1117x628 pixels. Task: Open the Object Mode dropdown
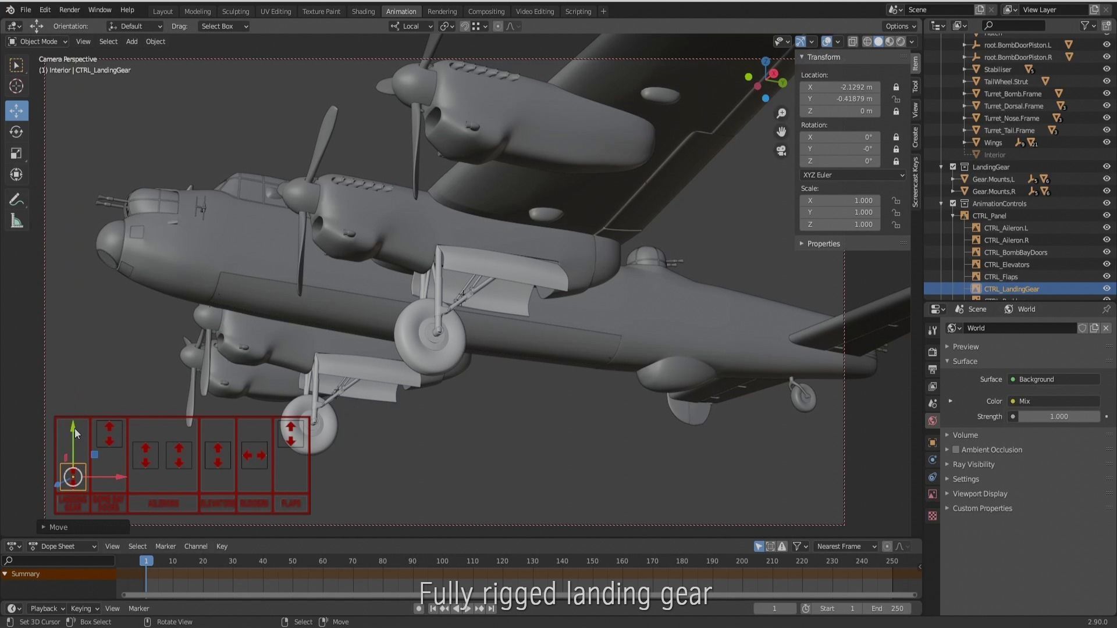click(38, 42)
